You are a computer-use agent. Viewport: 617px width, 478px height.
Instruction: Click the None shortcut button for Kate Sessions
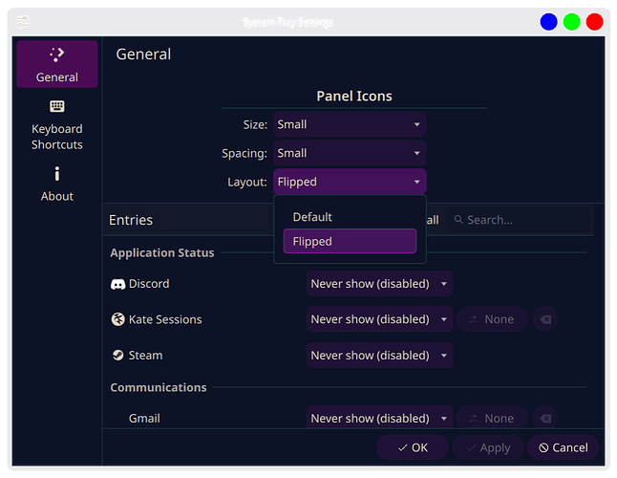point(491,319)
